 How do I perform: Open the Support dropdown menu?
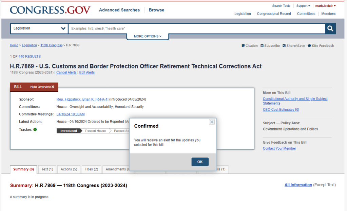click(x=303, y=6)
